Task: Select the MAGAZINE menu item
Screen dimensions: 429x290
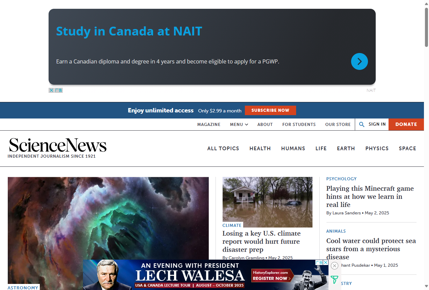Action: point(209,124)
